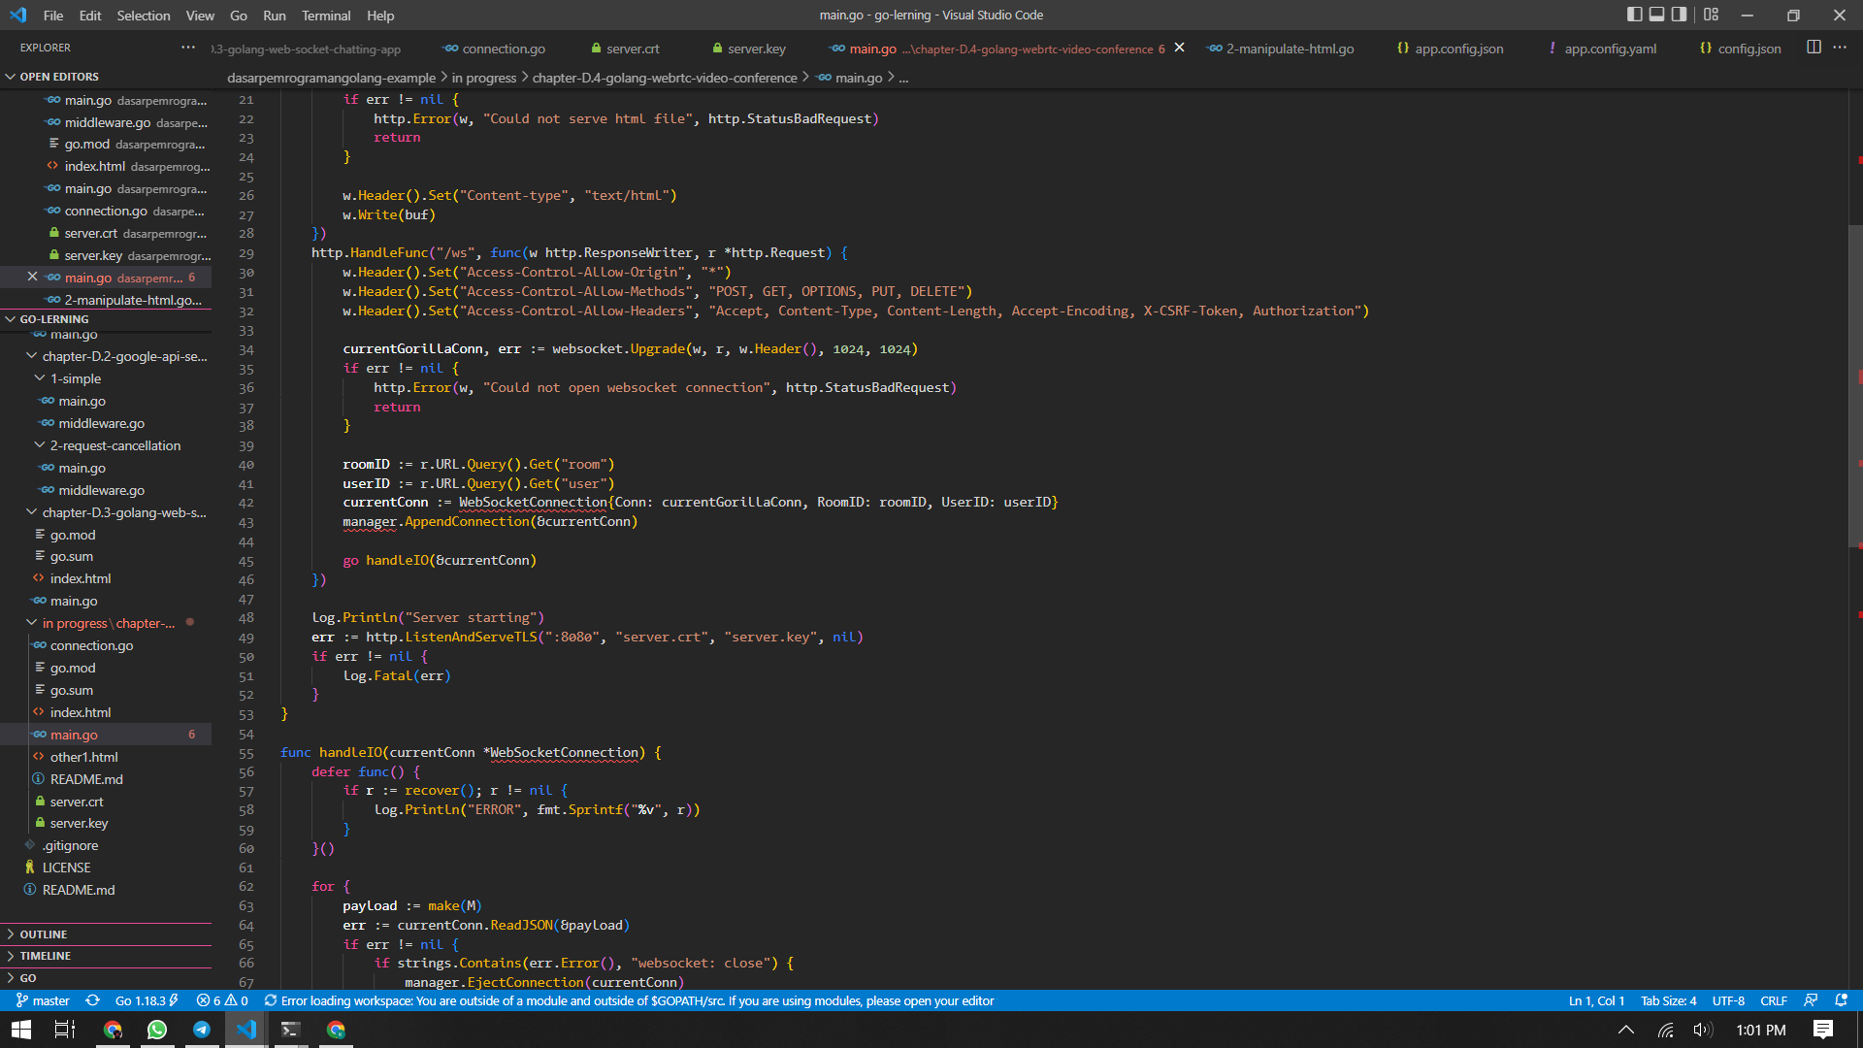Open the Terminal menu
This screenshot has width=1863, height=1048.
click(x=325, y=16)
